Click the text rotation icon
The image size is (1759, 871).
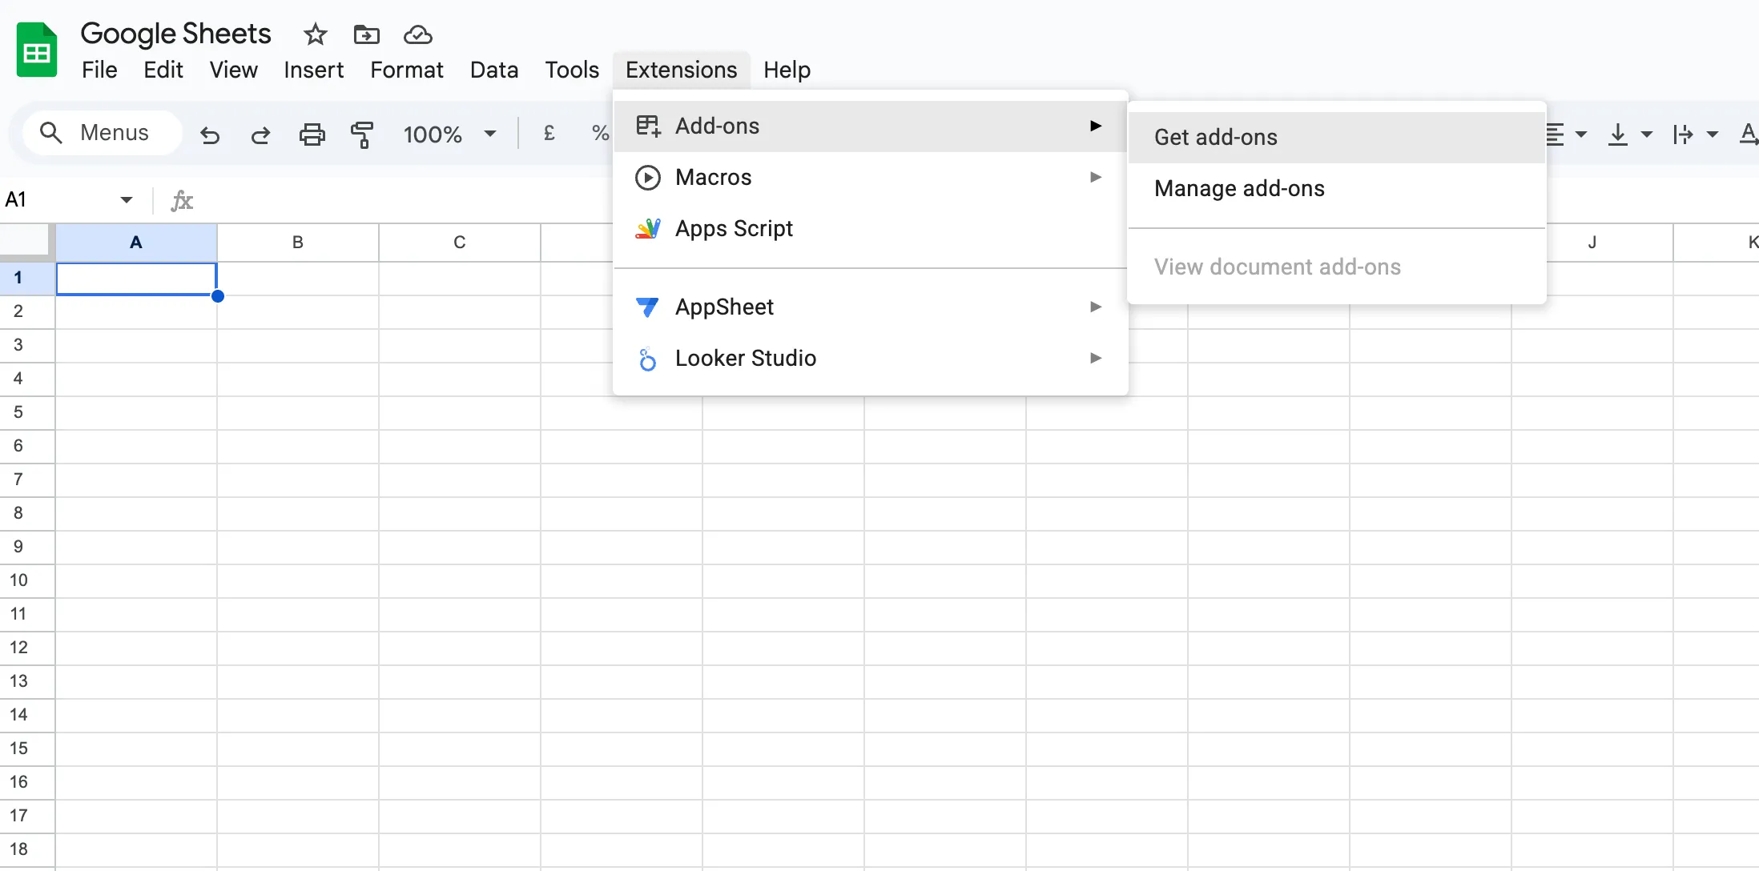point(1683,134)
